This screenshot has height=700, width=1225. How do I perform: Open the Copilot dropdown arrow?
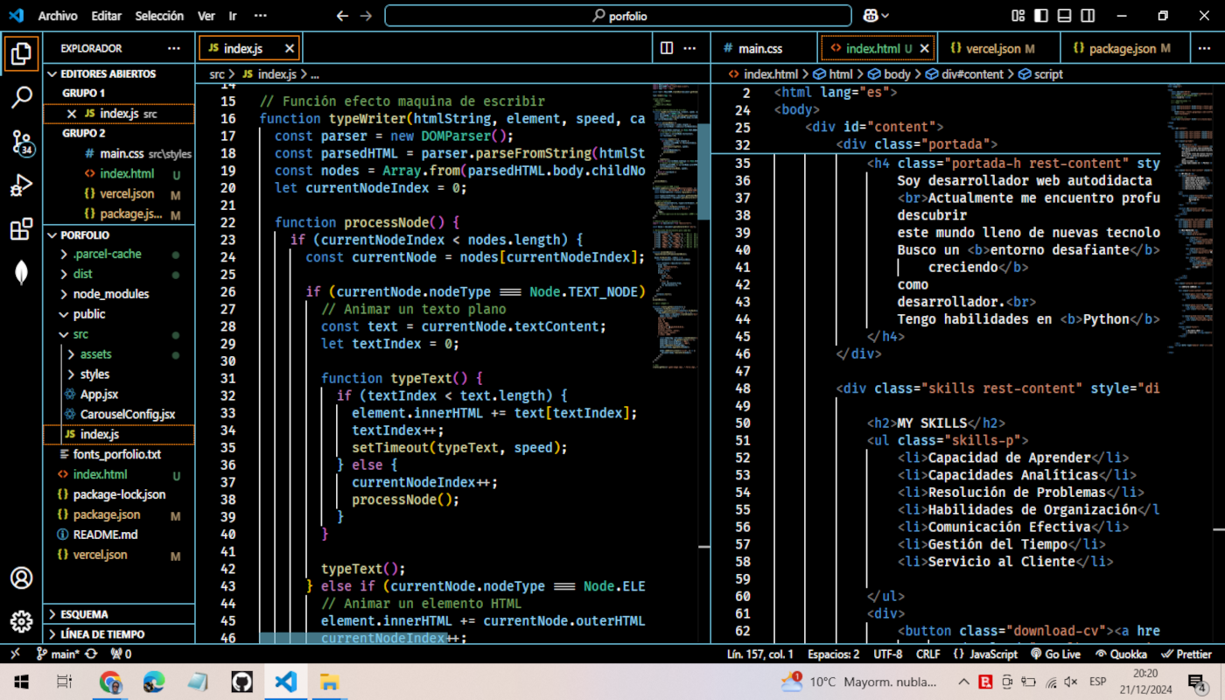(x=885, y=16)
